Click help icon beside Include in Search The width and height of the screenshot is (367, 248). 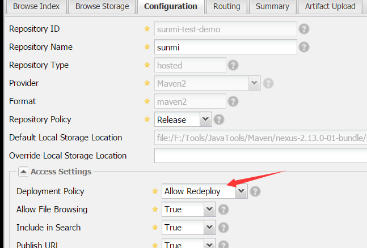(x=223, y=228)
